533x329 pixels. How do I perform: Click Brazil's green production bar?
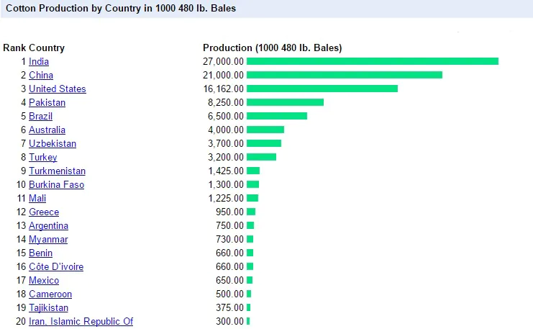(x=277, y=116)
